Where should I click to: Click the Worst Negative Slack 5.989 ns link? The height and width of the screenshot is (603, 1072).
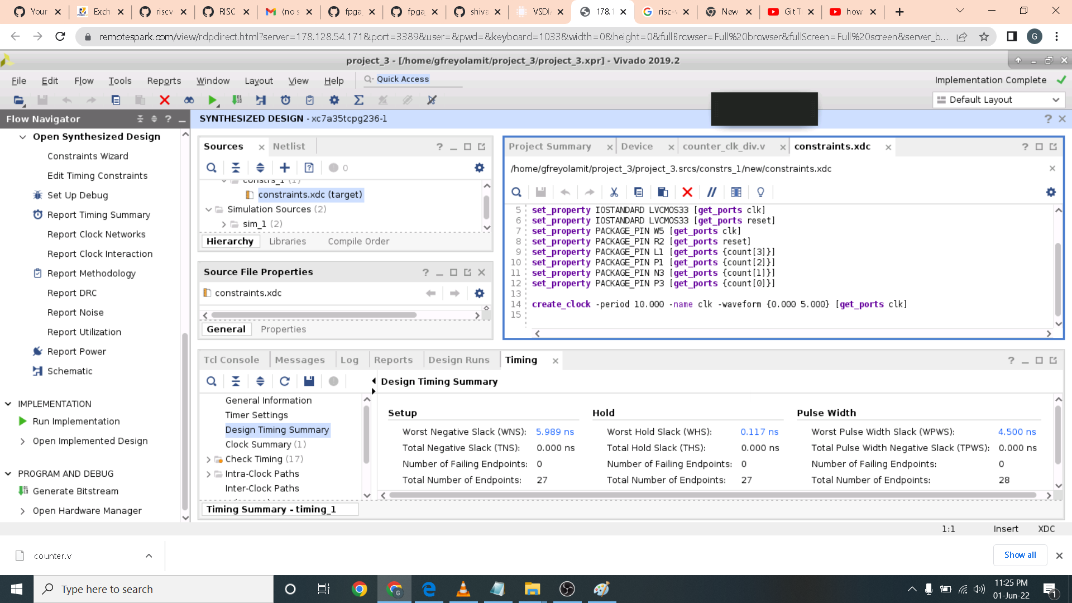coord(554,432)
